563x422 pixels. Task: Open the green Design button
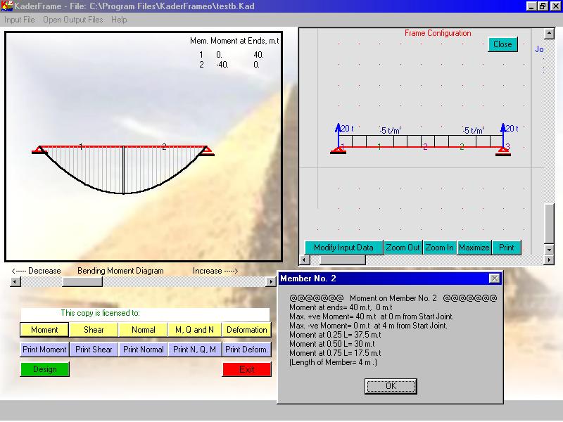44,369
